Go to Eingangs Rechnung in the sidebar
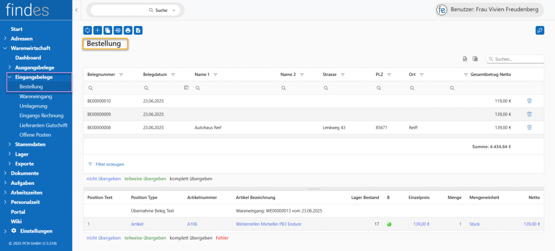555x251 pixels. [x=41, y=115]
